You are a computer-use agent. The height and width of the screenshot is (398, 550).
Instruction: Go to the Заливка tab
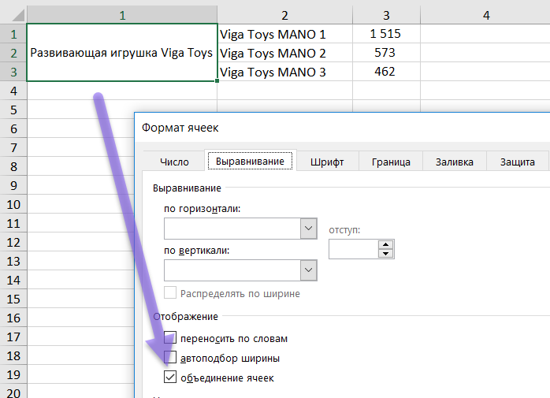(x=454, y=162)
